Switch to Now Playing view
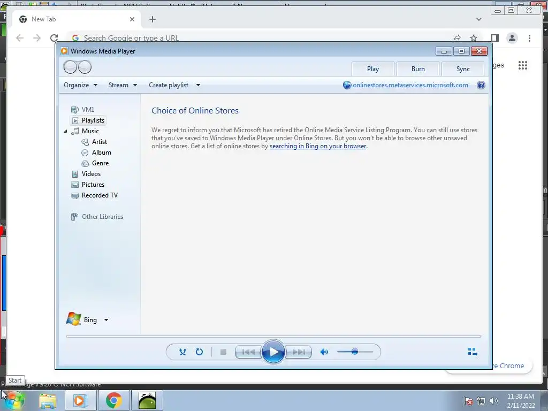The width and height of the screenshot is (548, 411). tap(473, 352)
